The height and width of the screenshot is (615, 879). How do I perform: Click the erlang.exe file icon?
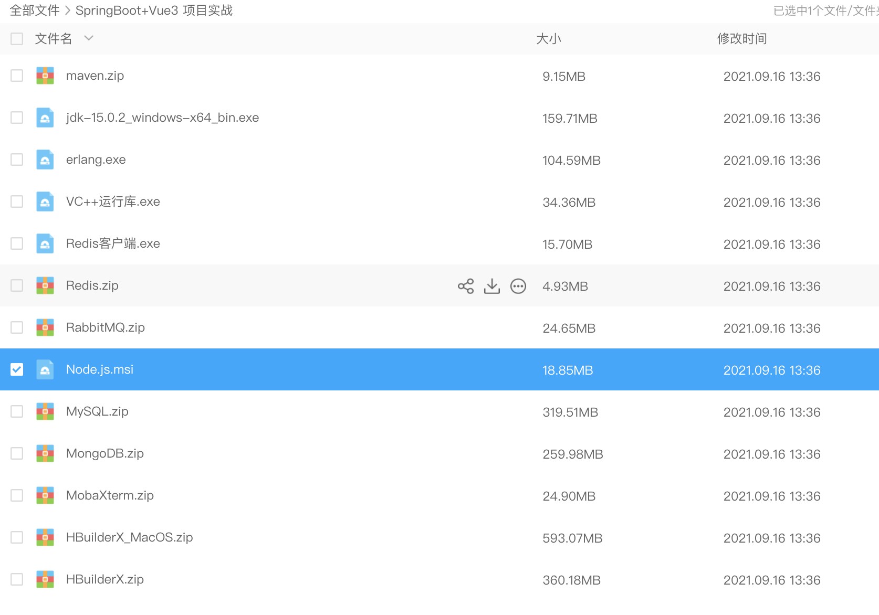[x=45, y=160]
